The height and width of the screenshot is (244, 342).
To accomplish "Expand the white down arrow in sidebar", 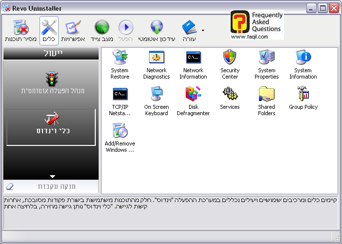I will [52, 177].
